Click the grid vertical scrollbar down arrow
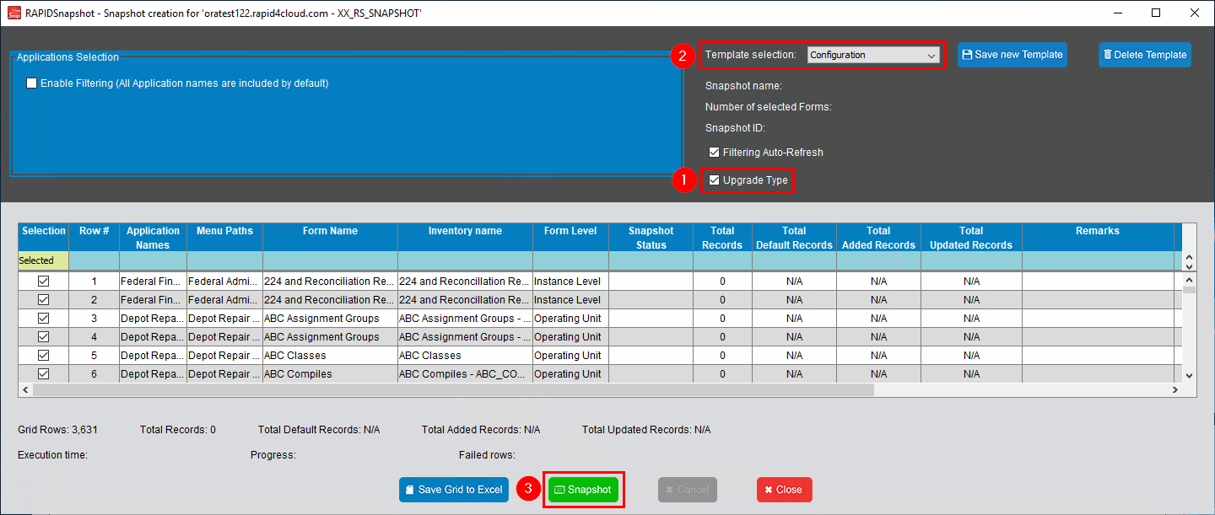 pos(1189,376)
